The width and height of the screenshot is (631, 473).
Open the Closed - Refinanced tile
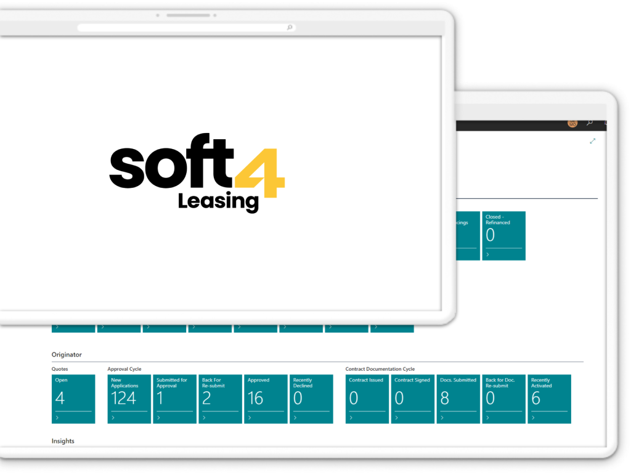503,236
